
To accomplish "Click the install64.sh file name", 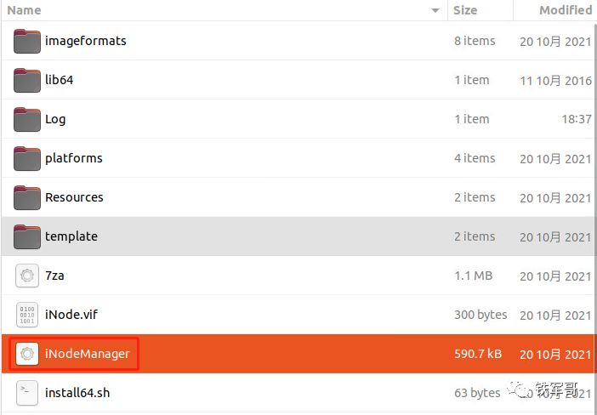I will coord(77,393).
